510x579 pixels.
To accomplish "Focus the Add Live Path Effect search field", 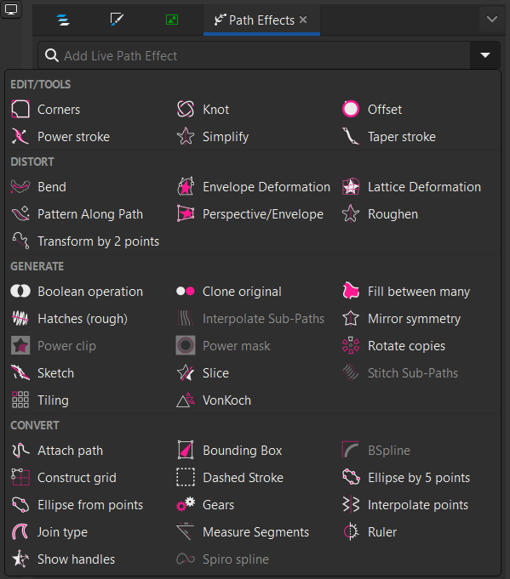I will pos(254,55).
